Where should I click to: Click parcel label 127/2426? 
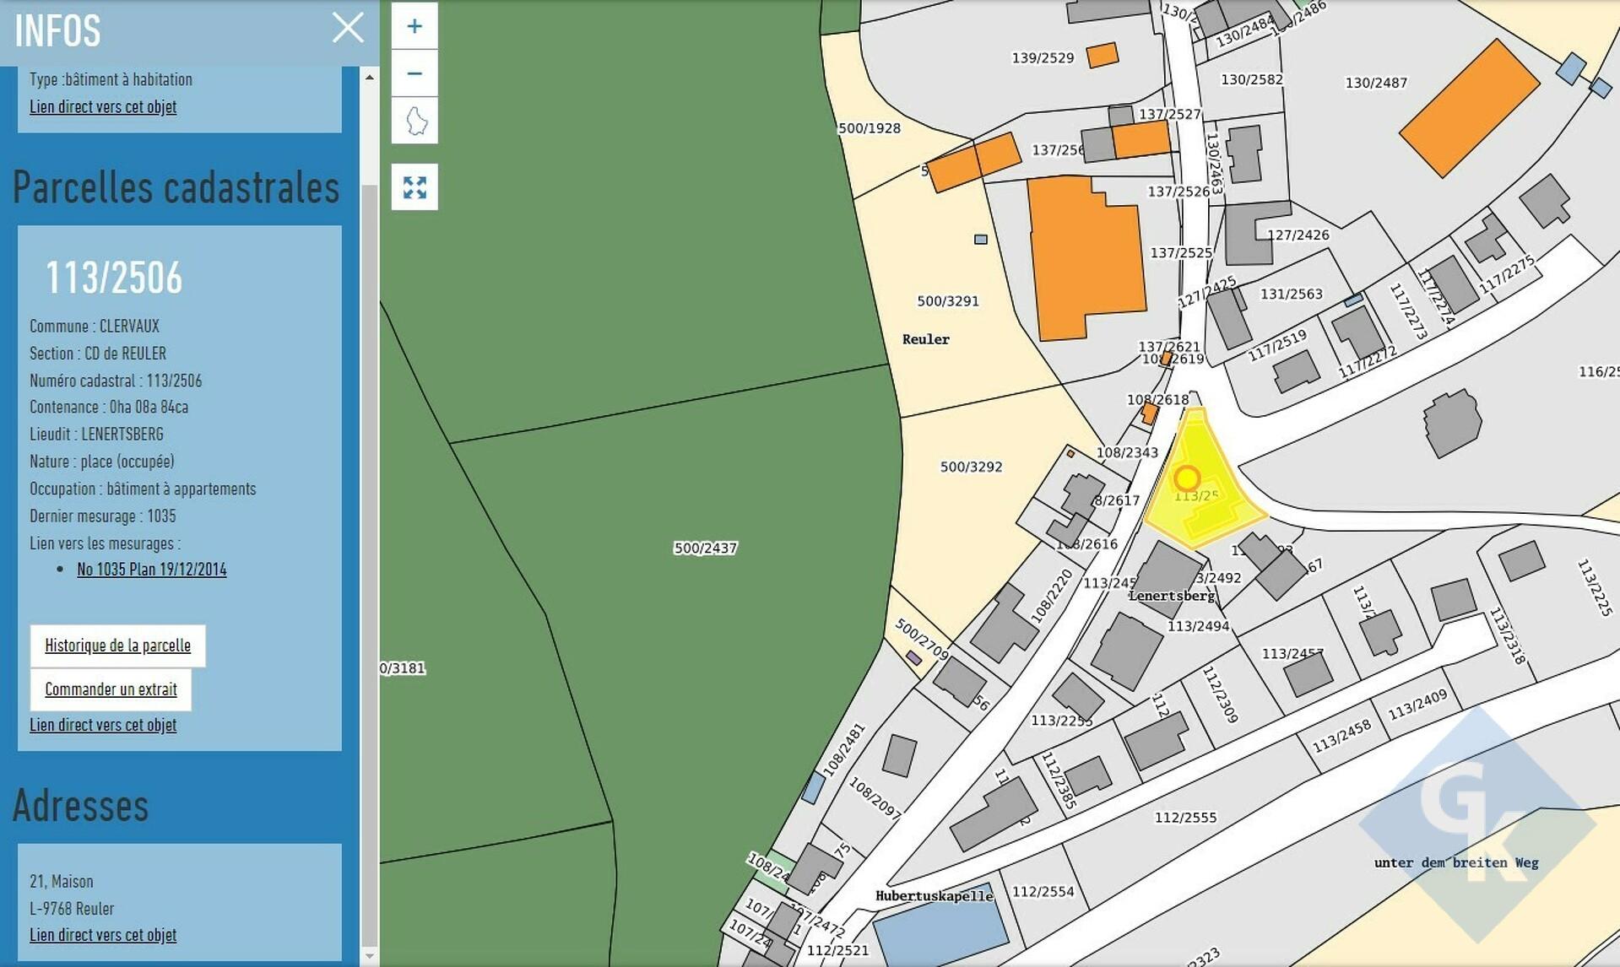click(1298, 235)
